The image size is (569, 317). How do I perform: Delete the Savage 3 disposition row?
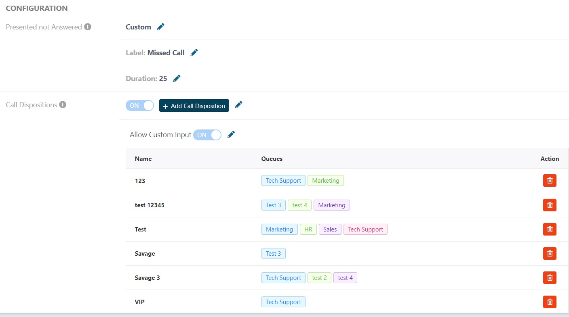[550, 277]
